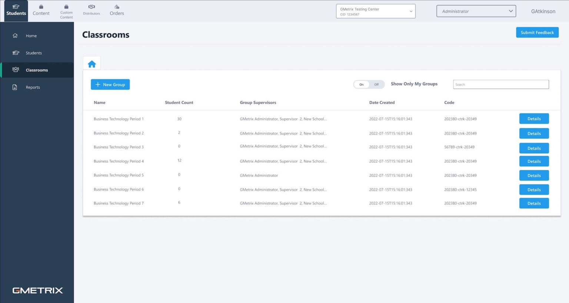The width and height of the screenshot is (569, 303).
Task: Switch Show Only My Groups to Off
Action: click(x=376, y=84)
